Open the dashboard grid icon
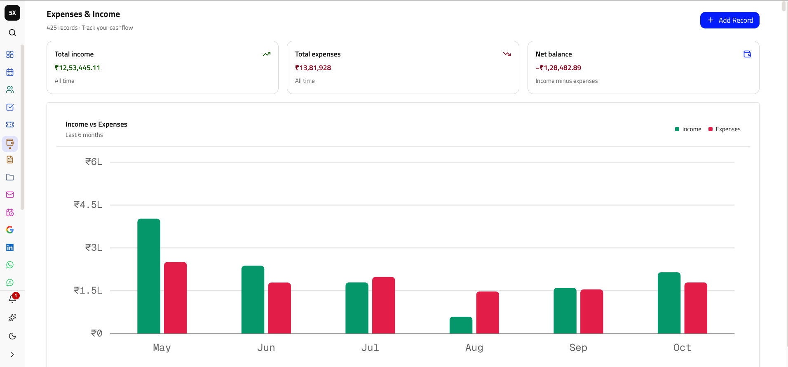788x367 pixels. 10,54
